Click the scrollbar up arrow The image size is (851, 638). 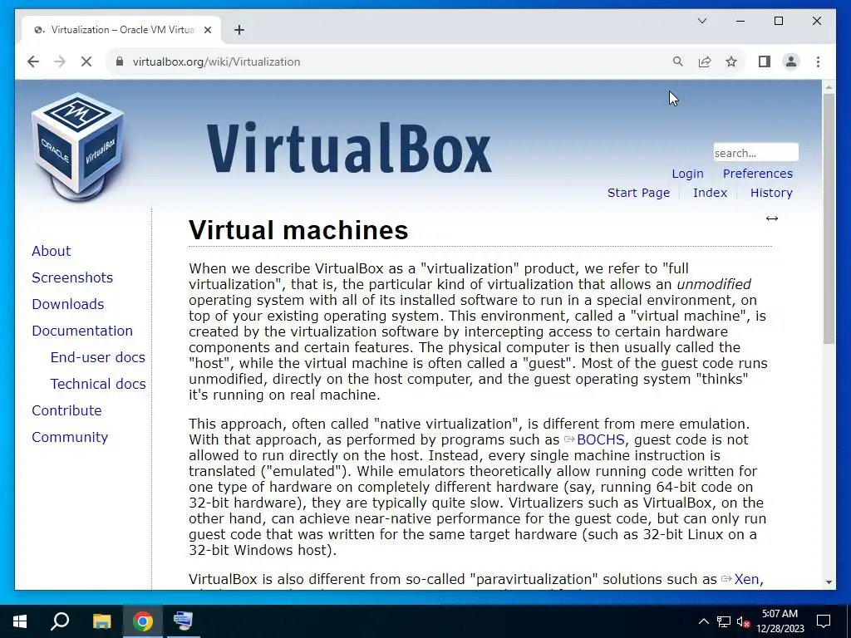[x=829, y=86]
